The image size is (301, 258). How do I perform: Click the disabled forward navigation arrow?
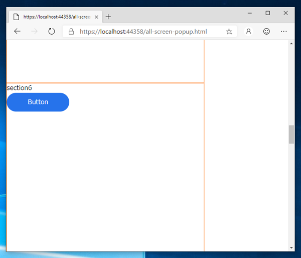click(x=34, y=31)
